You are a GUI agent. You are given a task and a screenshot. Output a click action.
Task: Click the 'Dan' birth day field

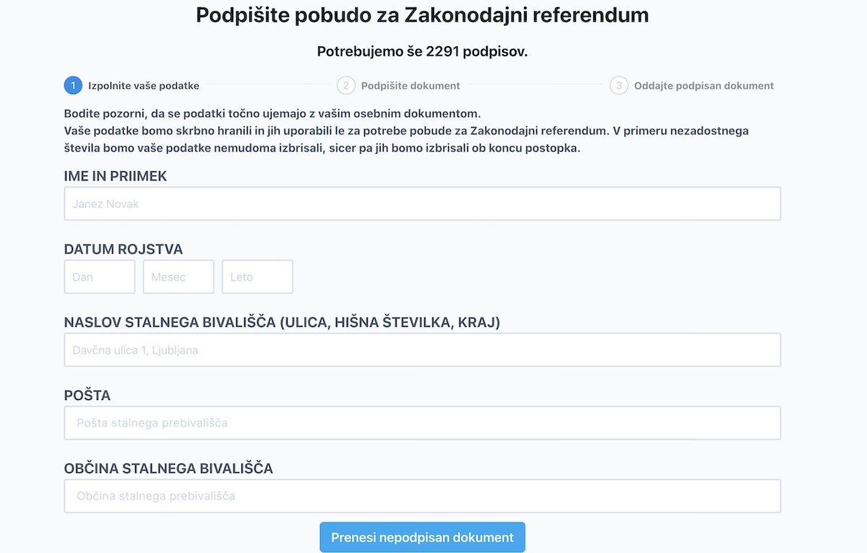pyautogui.click(x=100, y=277)
